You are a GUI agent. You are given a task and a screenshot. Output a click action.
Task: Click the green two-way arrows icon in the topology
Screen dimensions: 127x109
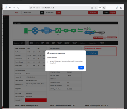pos(80,31)
